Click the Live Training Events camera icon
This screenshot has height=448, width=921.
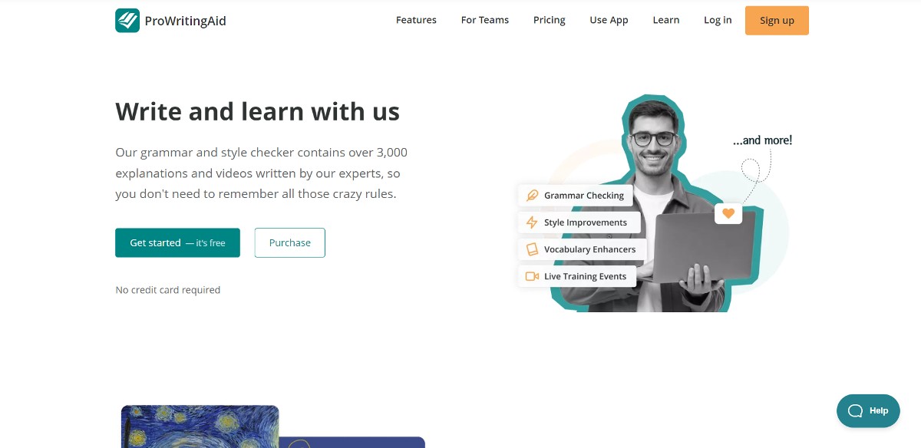532,276
